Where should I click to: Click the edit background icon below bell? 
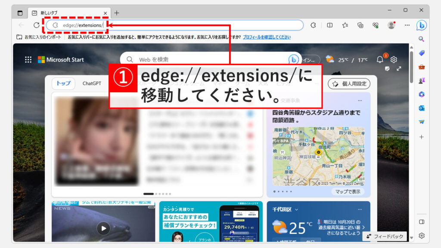pos(387,68)
